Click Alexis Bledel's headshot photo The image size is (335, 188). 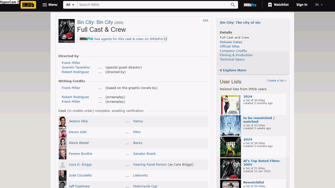click(63, 143)
